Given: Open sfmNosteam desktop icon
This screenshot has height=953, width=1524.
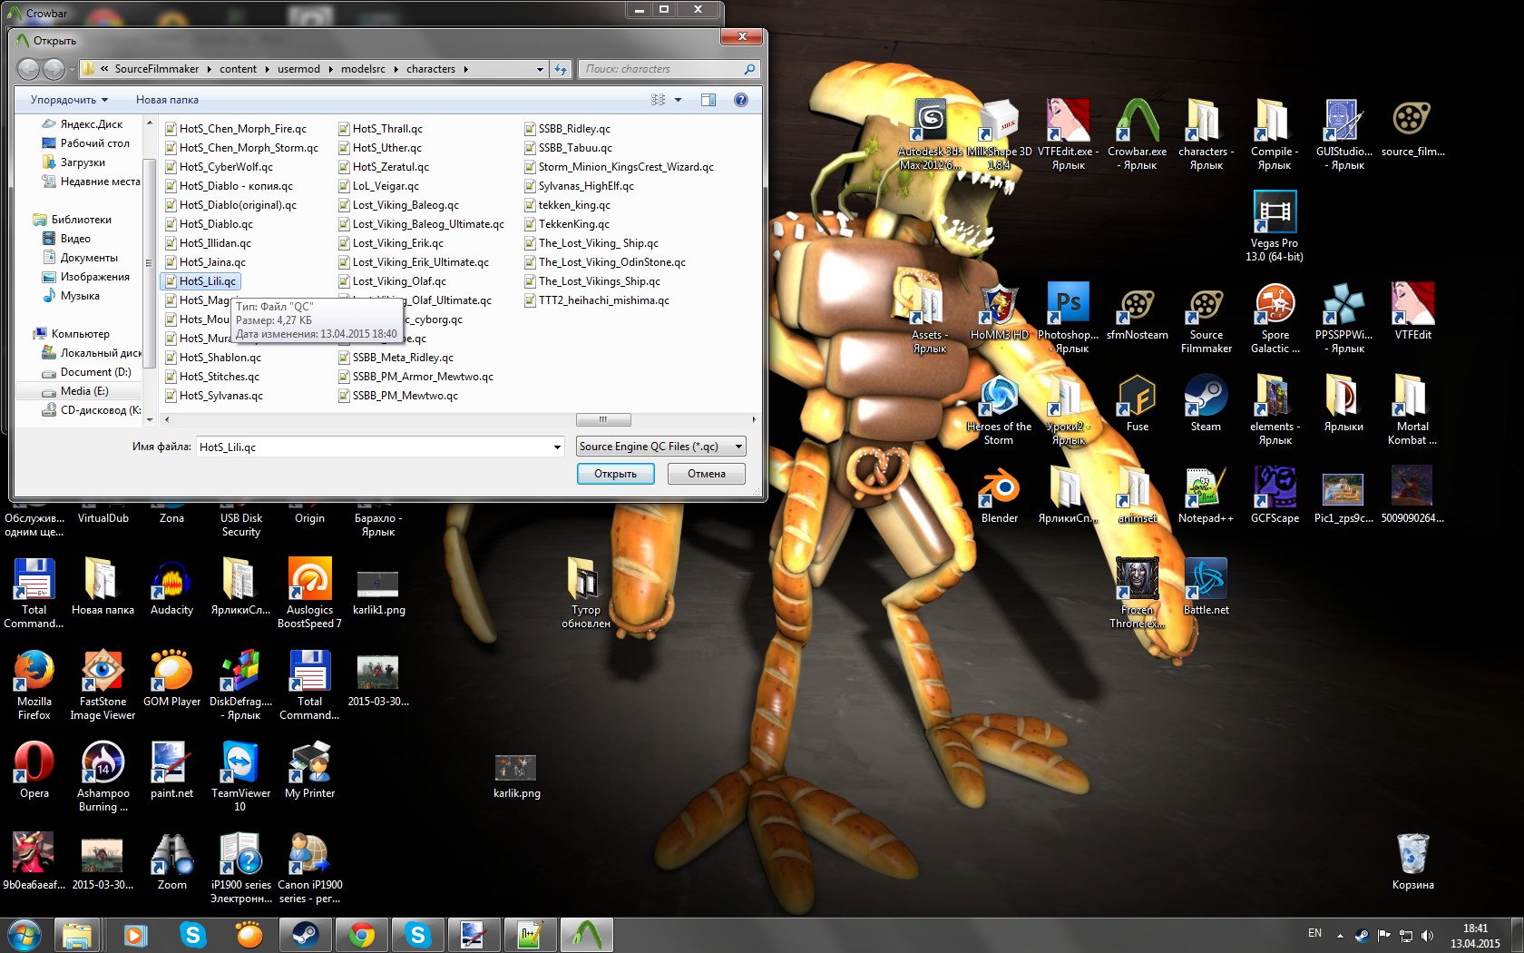Looking at the screenshot, I should pos(1138,311).
